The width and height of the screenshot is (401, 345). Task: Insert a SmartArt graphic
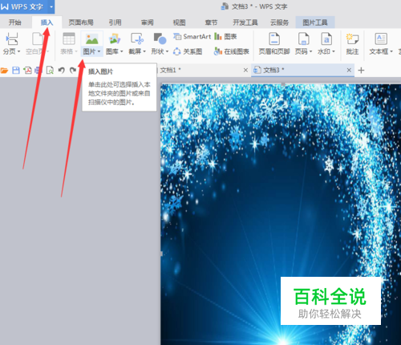tap(192, 36)
